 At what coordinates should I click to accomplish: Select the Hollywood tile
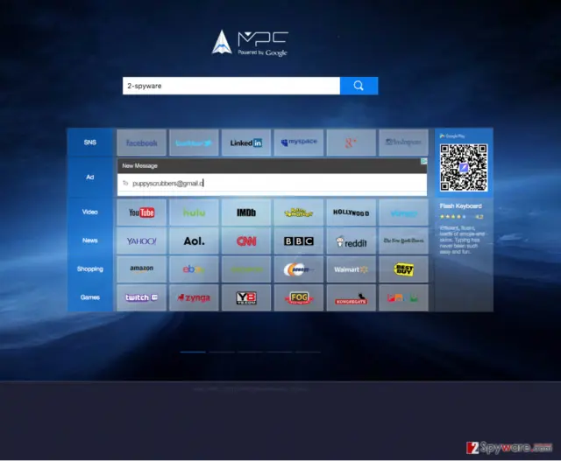351,213
